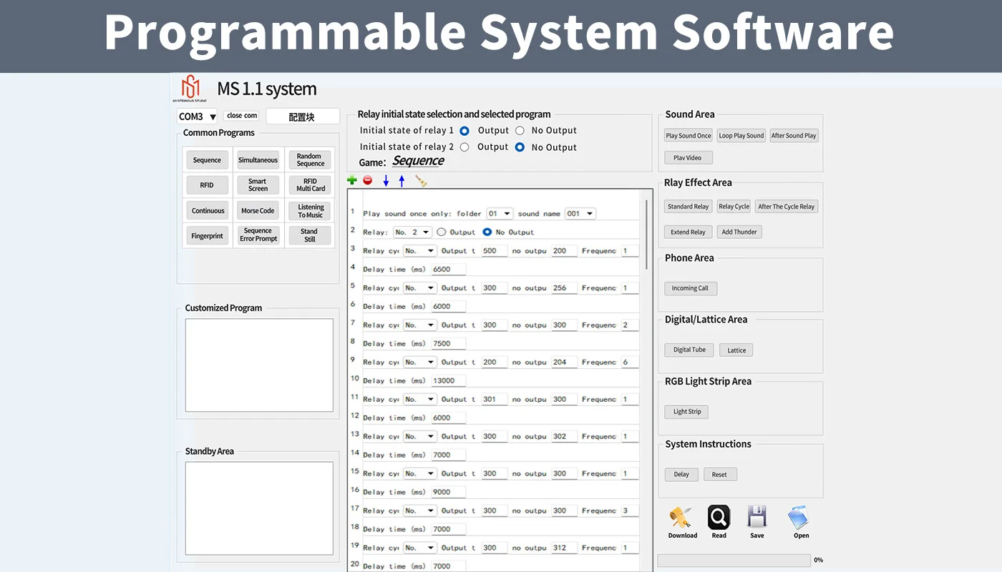Click the Sequence common program button

click(x=207, y=160)
